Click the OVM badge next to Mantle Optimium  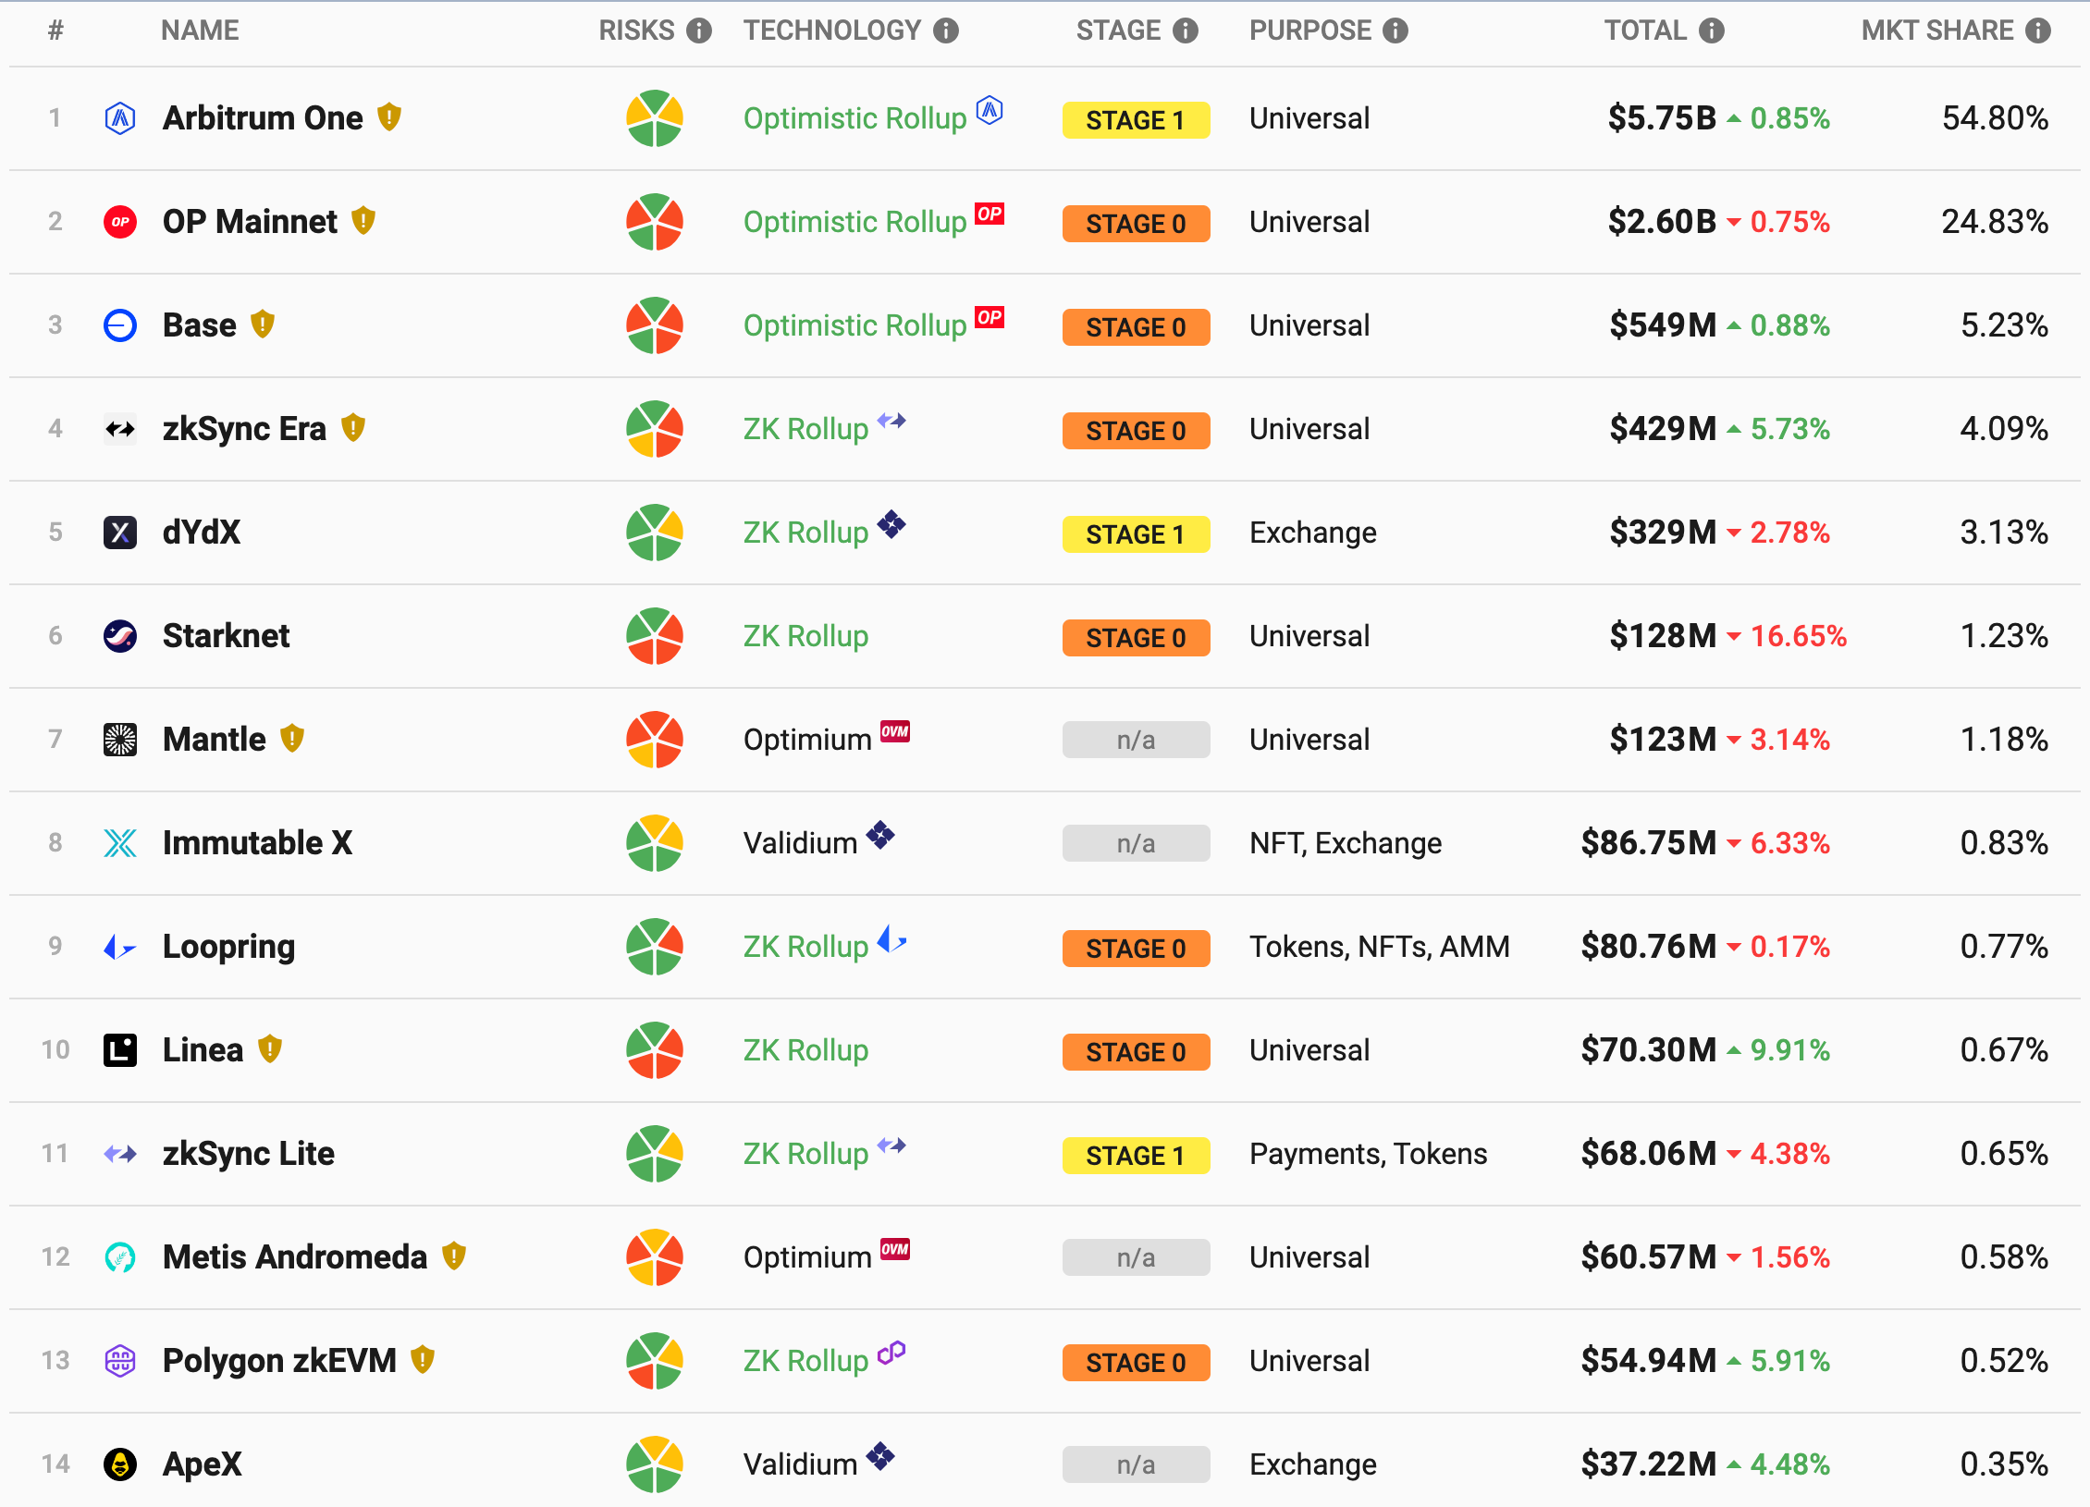click(895, 731)
